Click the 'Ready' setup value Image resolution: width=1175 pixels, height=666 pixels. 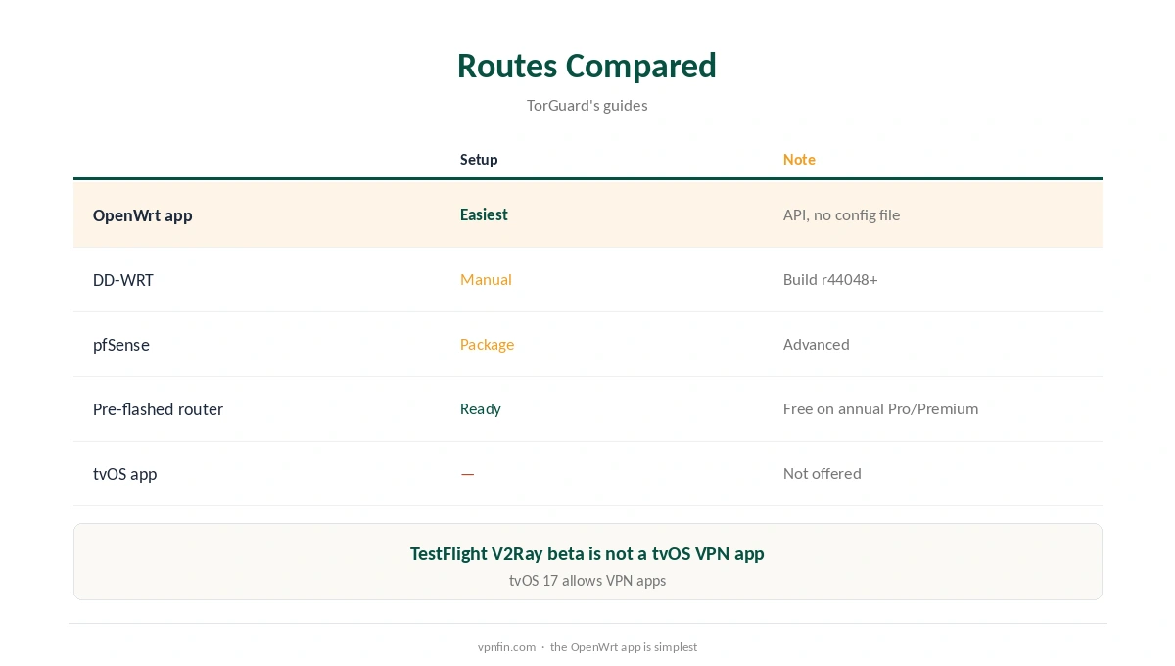[x=481, y=408]
